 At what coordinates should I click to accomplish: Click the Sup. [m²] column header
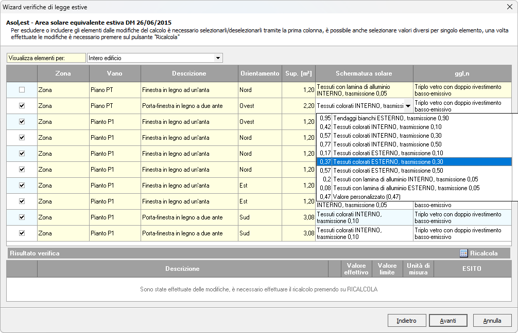click(x=299, y=73)
